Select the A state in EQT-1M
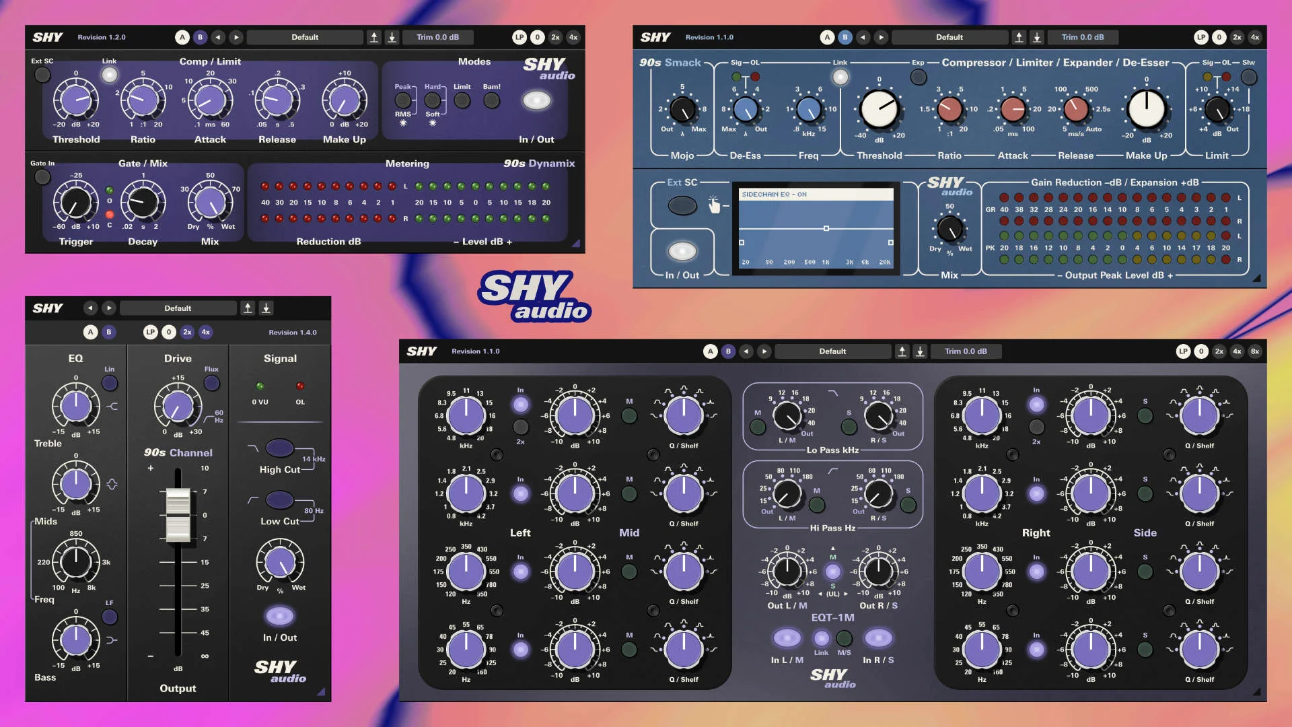Viewport: 1292px width, 727px height. [x=710, y=351]
